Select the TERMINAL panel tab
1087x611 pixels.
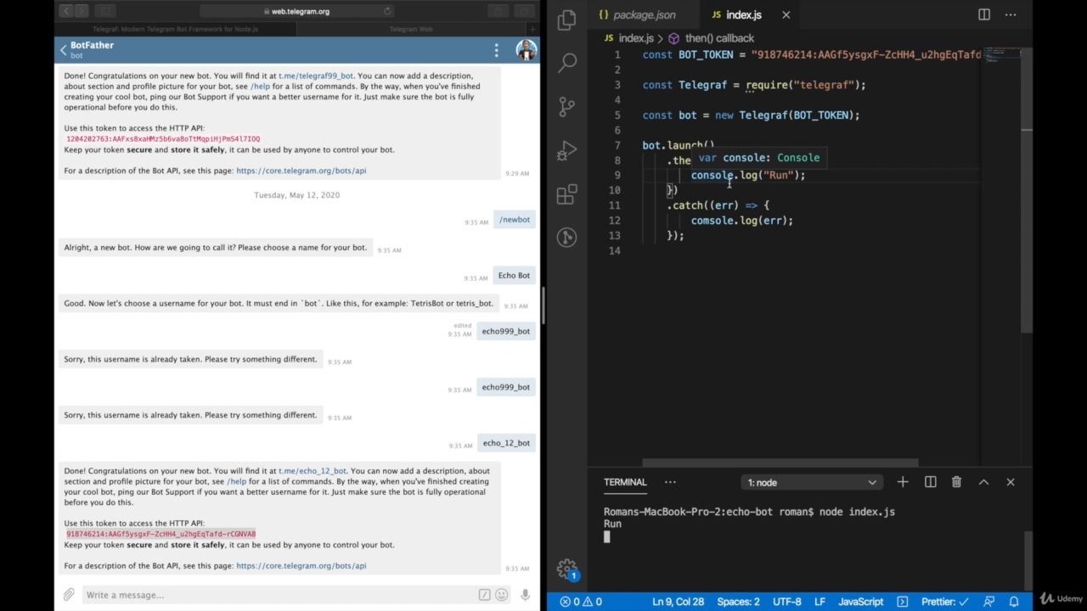coord(625,482)
